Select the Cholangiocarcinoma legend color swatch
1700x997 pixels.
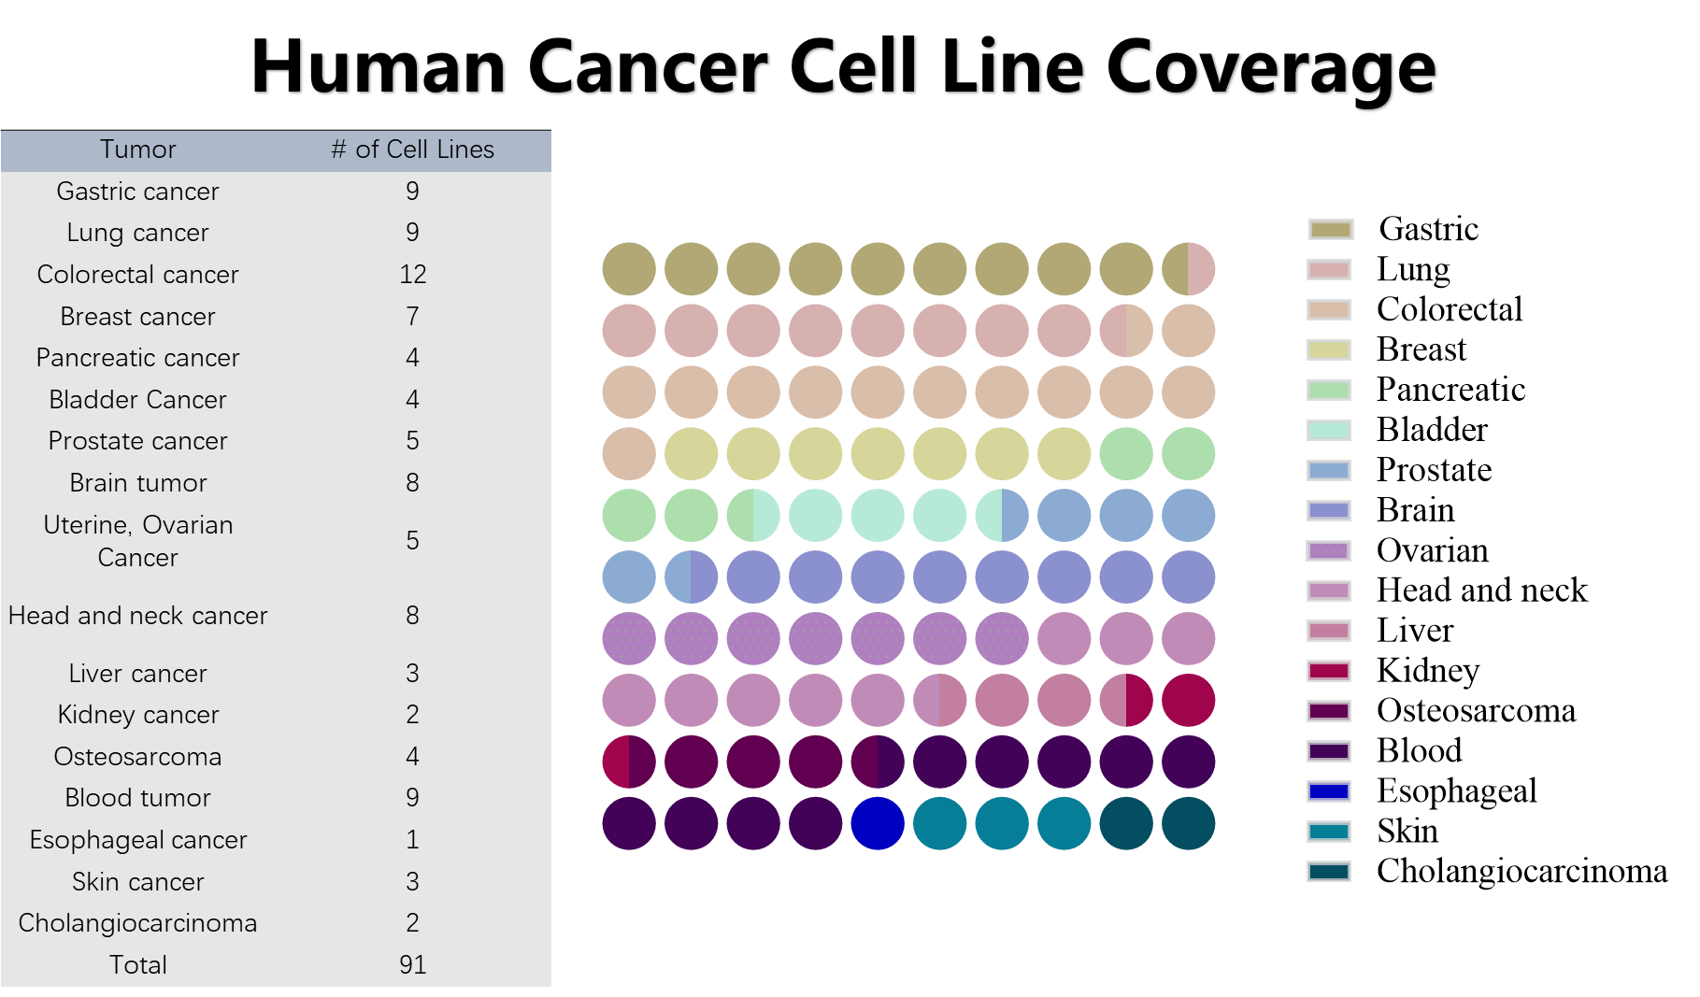[1328, 872]
